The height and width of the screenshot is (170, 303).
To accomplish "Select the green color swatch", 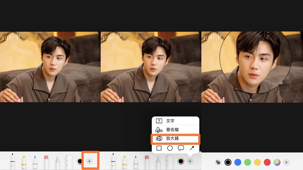I will [248, 162].
